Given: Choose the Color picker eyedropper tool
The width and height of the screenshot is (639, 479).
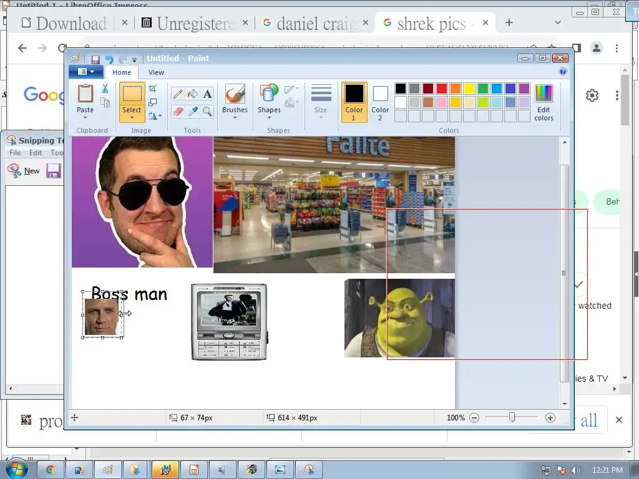Looking at the screenshot, I should [x=192, y=111].
